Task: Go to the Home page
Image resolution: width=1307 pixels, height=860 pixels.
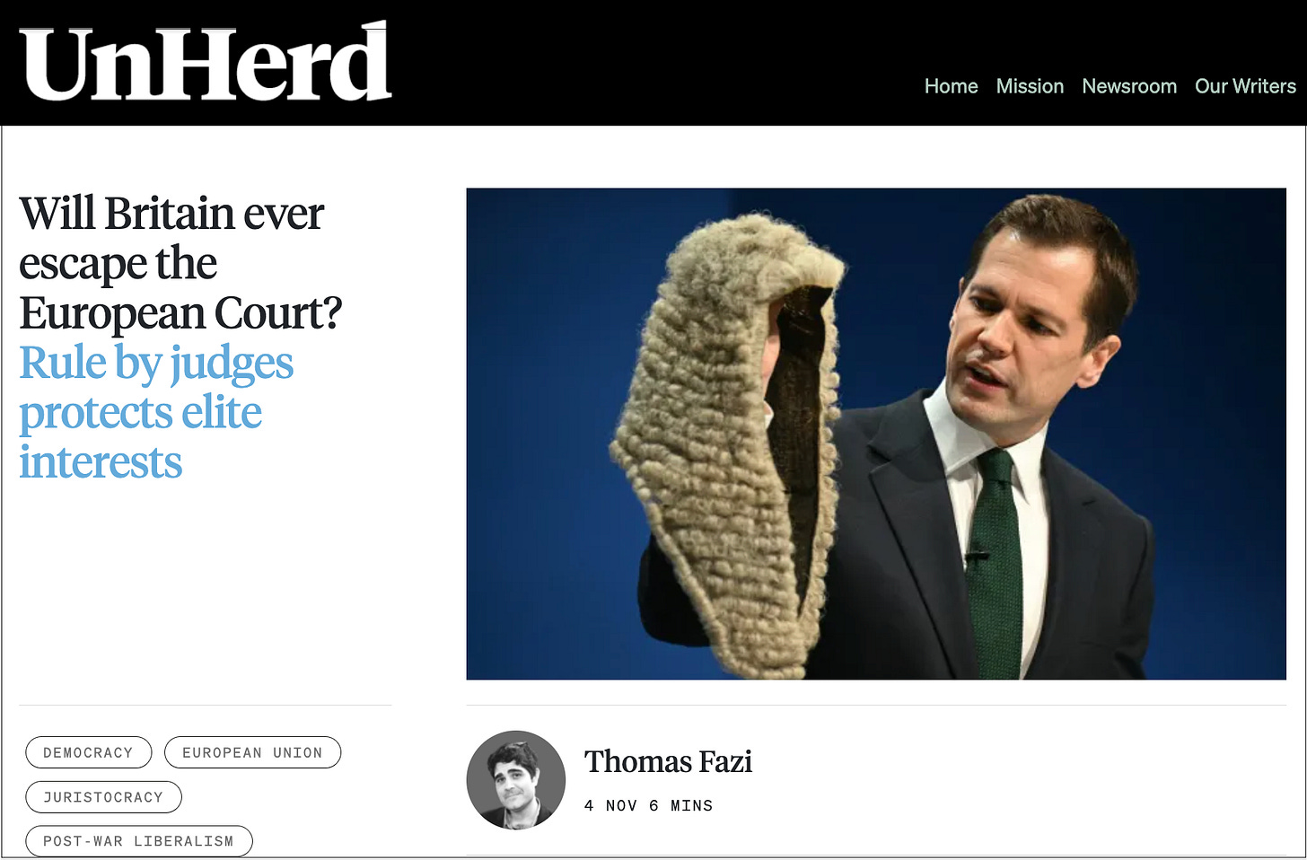Action: point(951,86)
